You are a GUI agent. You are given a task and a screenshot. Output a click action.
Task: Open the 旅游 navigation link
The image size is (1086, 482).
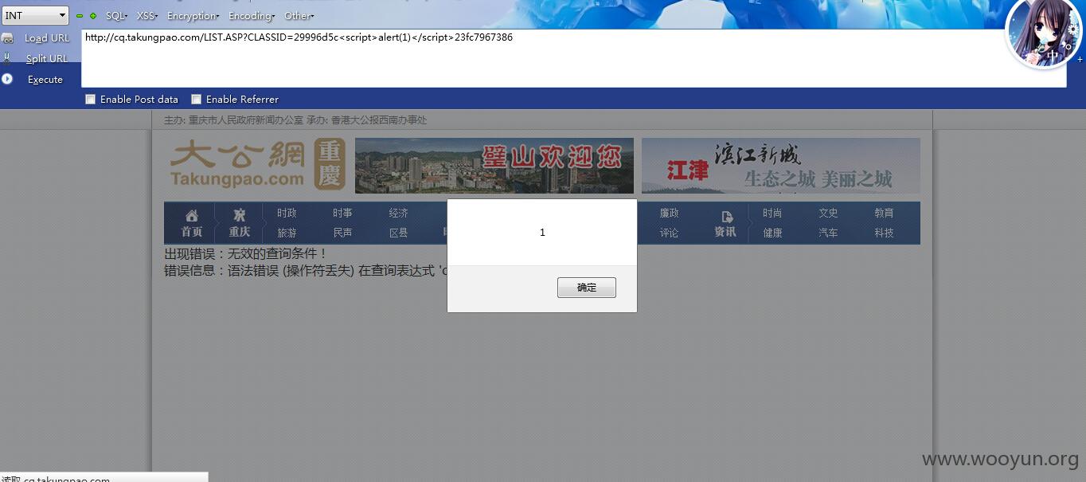tap(287, 233)
